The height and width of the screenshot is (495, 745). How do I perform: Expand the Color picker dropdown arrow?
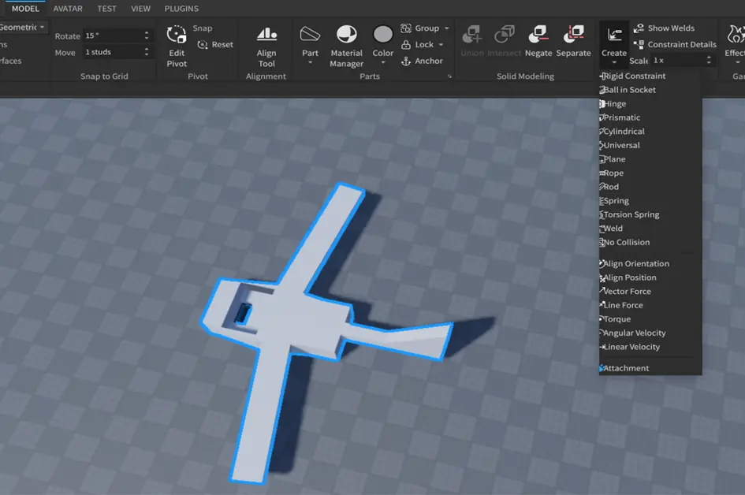[383, 63]
